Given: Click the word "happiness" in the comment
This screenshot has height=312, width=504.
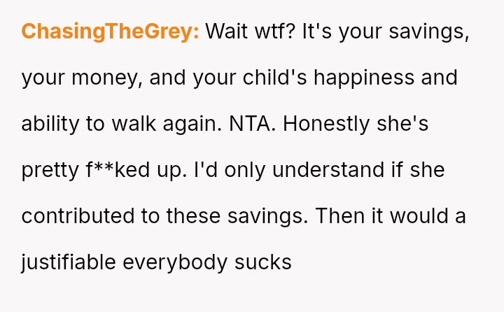Looking at the screenshot, I should coord(363,78).
